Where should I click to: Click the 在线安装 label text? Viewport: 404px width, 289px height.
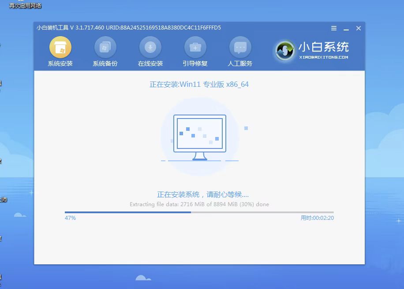tap(150, 63)
